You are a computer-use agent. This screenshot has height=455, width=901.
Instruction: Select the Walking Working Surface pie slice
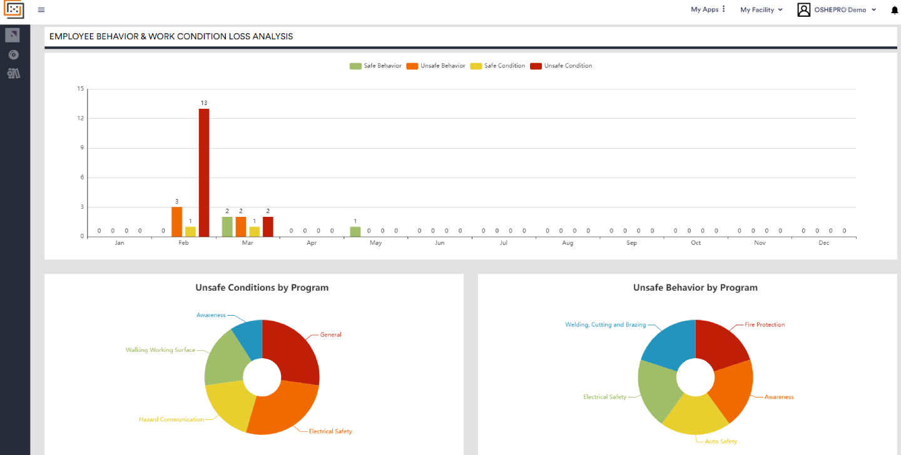(x=224, y=359)
